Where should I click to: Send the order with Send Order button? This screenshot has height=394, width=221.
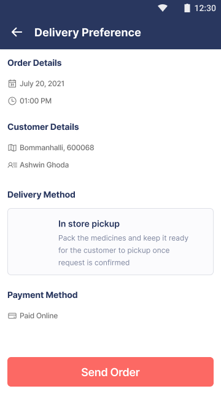coord(110,372)
